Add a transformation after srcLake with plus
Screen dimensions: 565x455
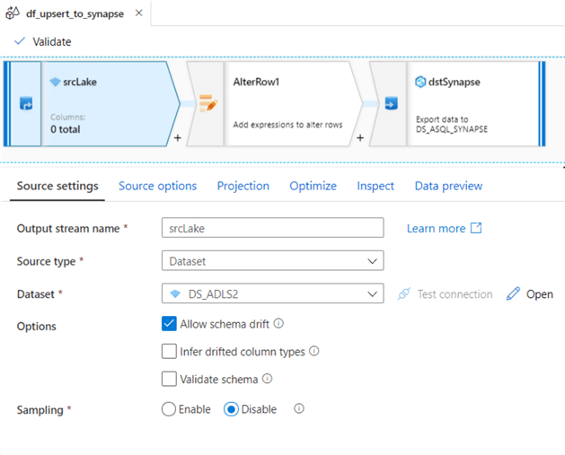pos(178,138)
